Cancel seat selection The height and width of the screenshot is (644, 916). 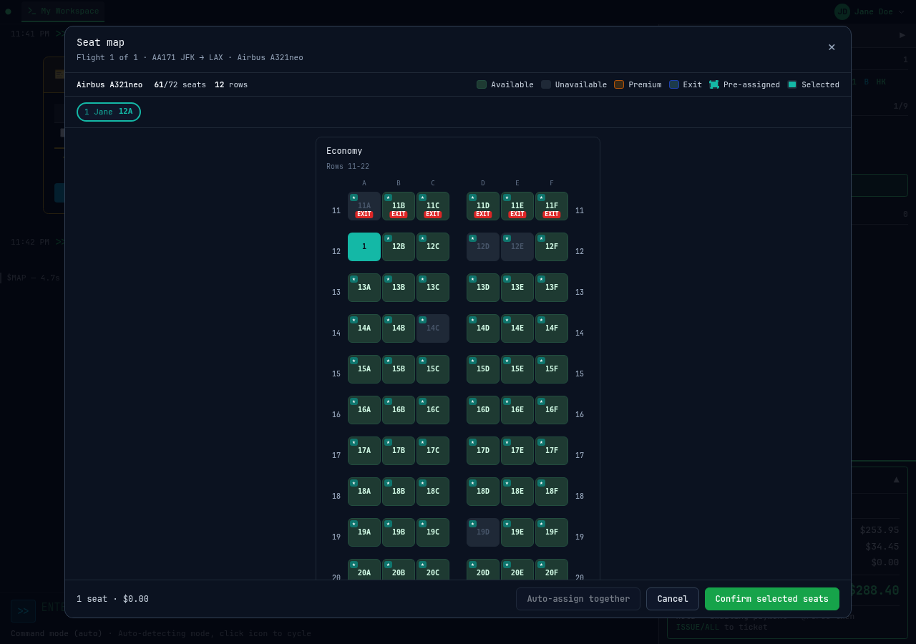(x=673, y=599)
